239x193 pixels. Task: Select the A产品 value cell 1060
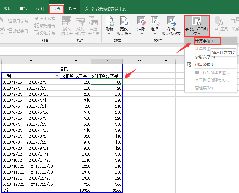[76, 154]
